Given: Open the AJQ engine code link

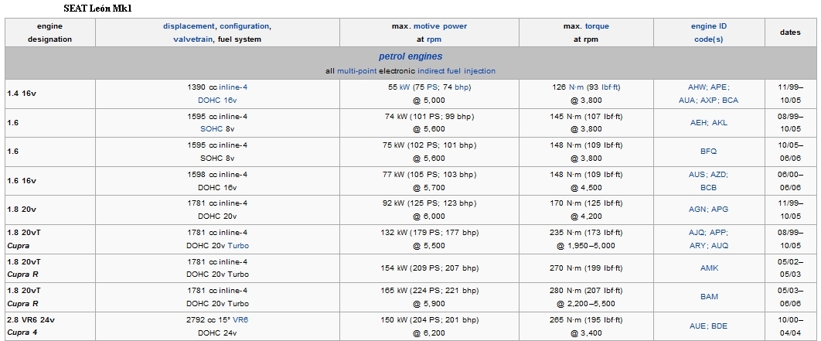Looking at the screenshot, I should tap(697, 233).
